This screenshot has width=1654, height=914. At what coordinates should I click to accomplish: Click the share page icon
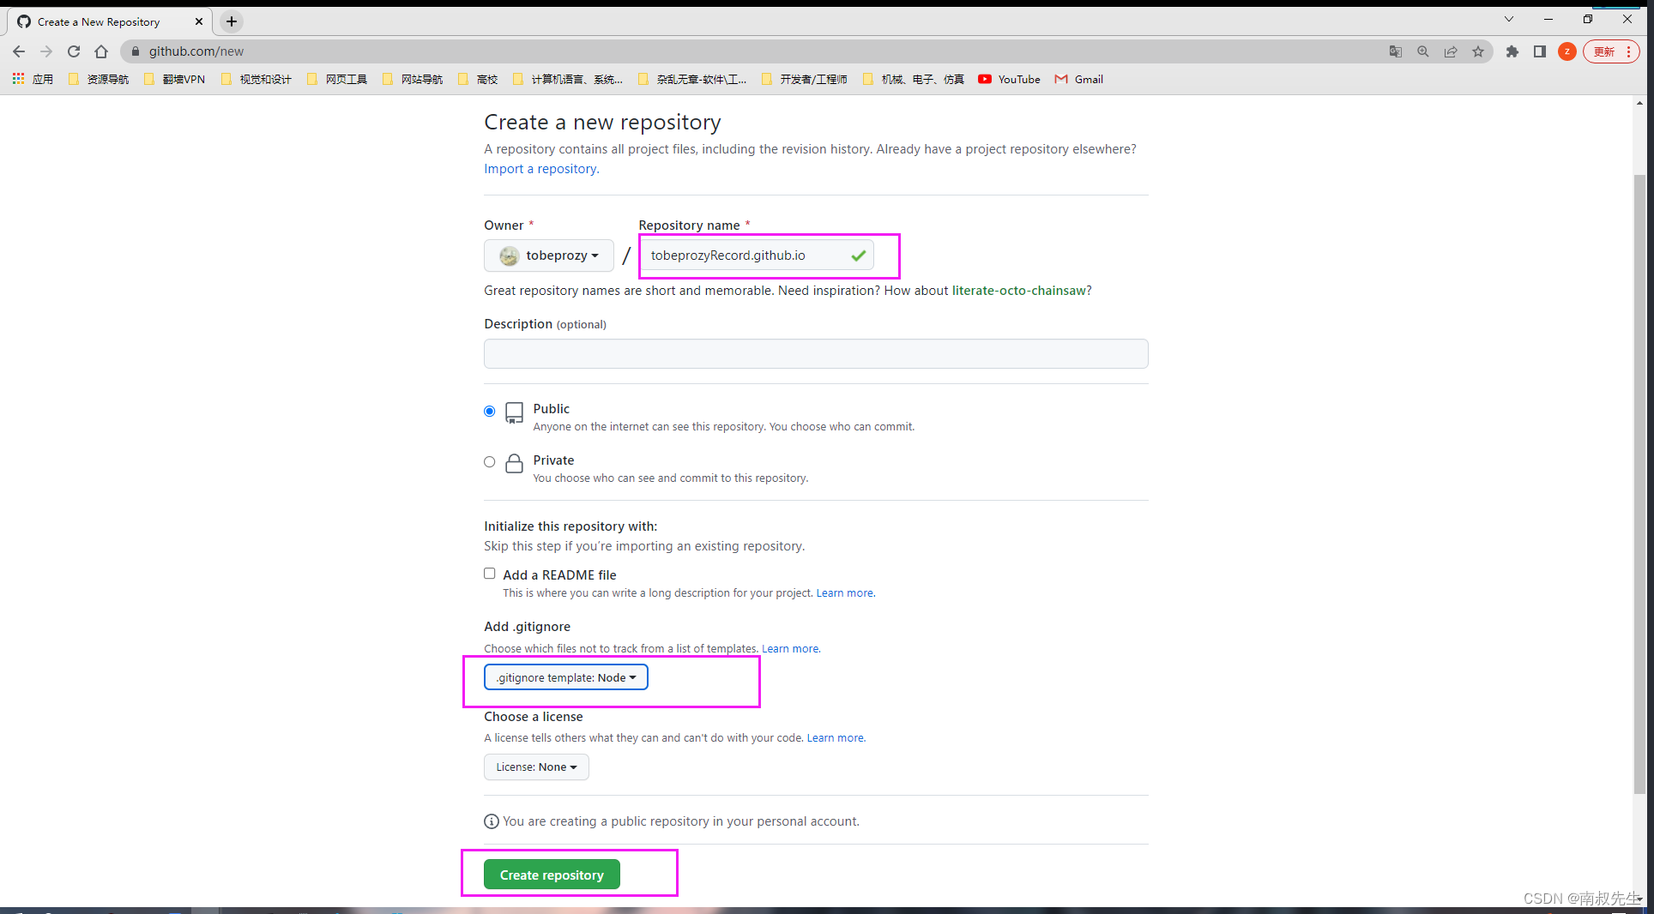(x=1451, y=51)
